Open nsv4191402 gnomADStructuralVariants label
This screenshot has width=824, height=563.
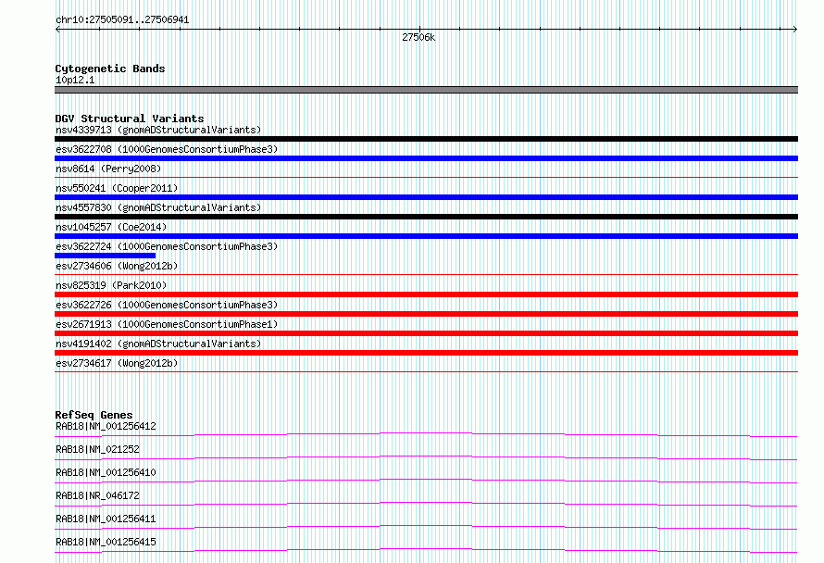pos(158,344)
